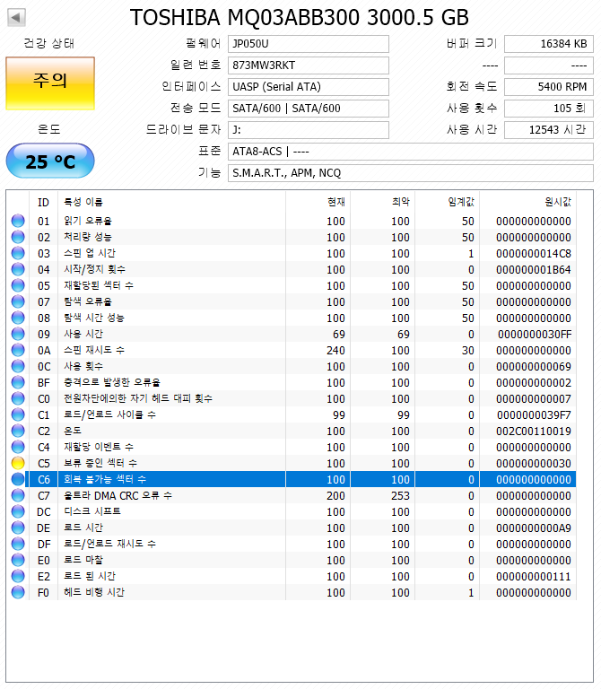Viewport: 601px width, 689px height.
Task: Click the blue status icon for row 01
Action: [x=18, y=221]
